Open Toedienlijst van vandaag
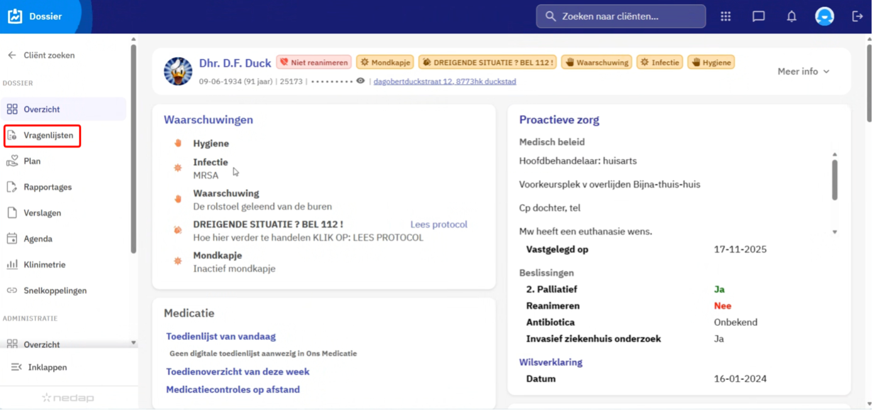 pyautogui.click(x=221, y=337)
